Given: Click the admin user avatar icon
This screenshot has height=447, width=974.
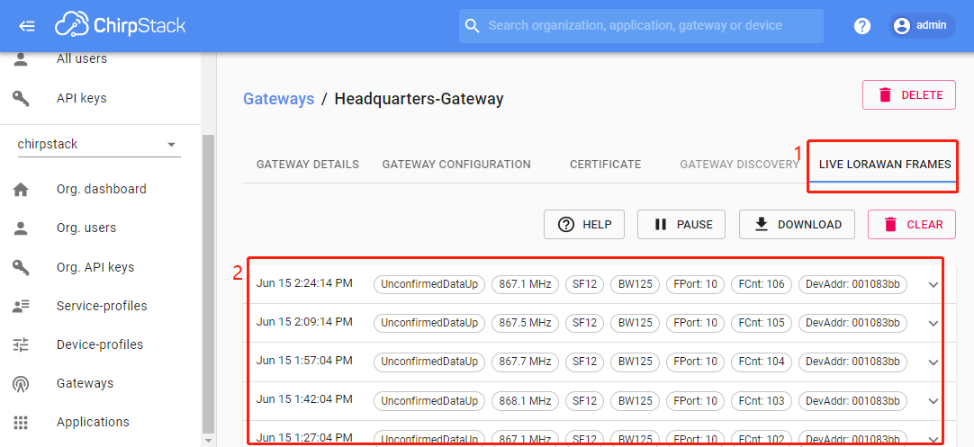Looking at the screenshot, I should pos(902,26).
